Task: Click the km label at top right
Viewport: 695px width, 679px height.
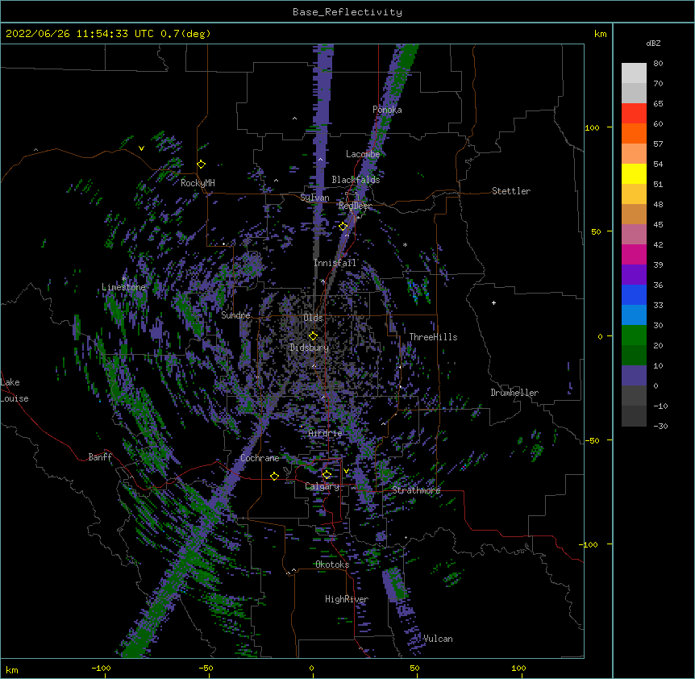Action: (x=601, y=34)
